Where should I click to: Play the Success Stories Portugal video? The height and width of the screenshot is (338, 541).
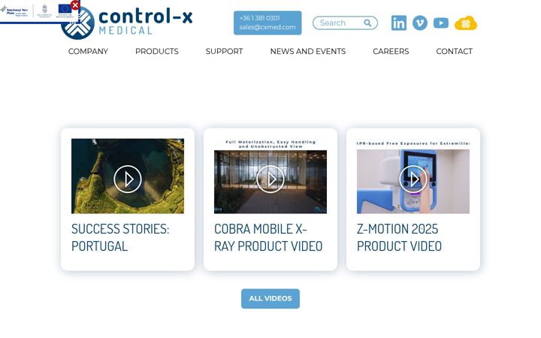(x=128, y=179)
